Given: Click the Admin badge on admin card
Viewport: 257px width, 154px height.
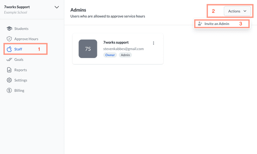Looking at the screenshot, I should click(x=126, y=55).
